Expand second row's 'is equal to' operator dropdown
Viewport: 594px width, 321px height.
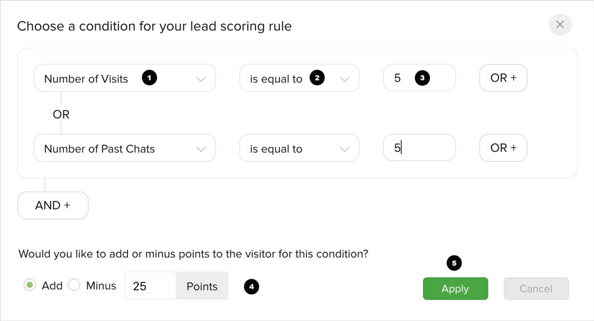[299, 148]
